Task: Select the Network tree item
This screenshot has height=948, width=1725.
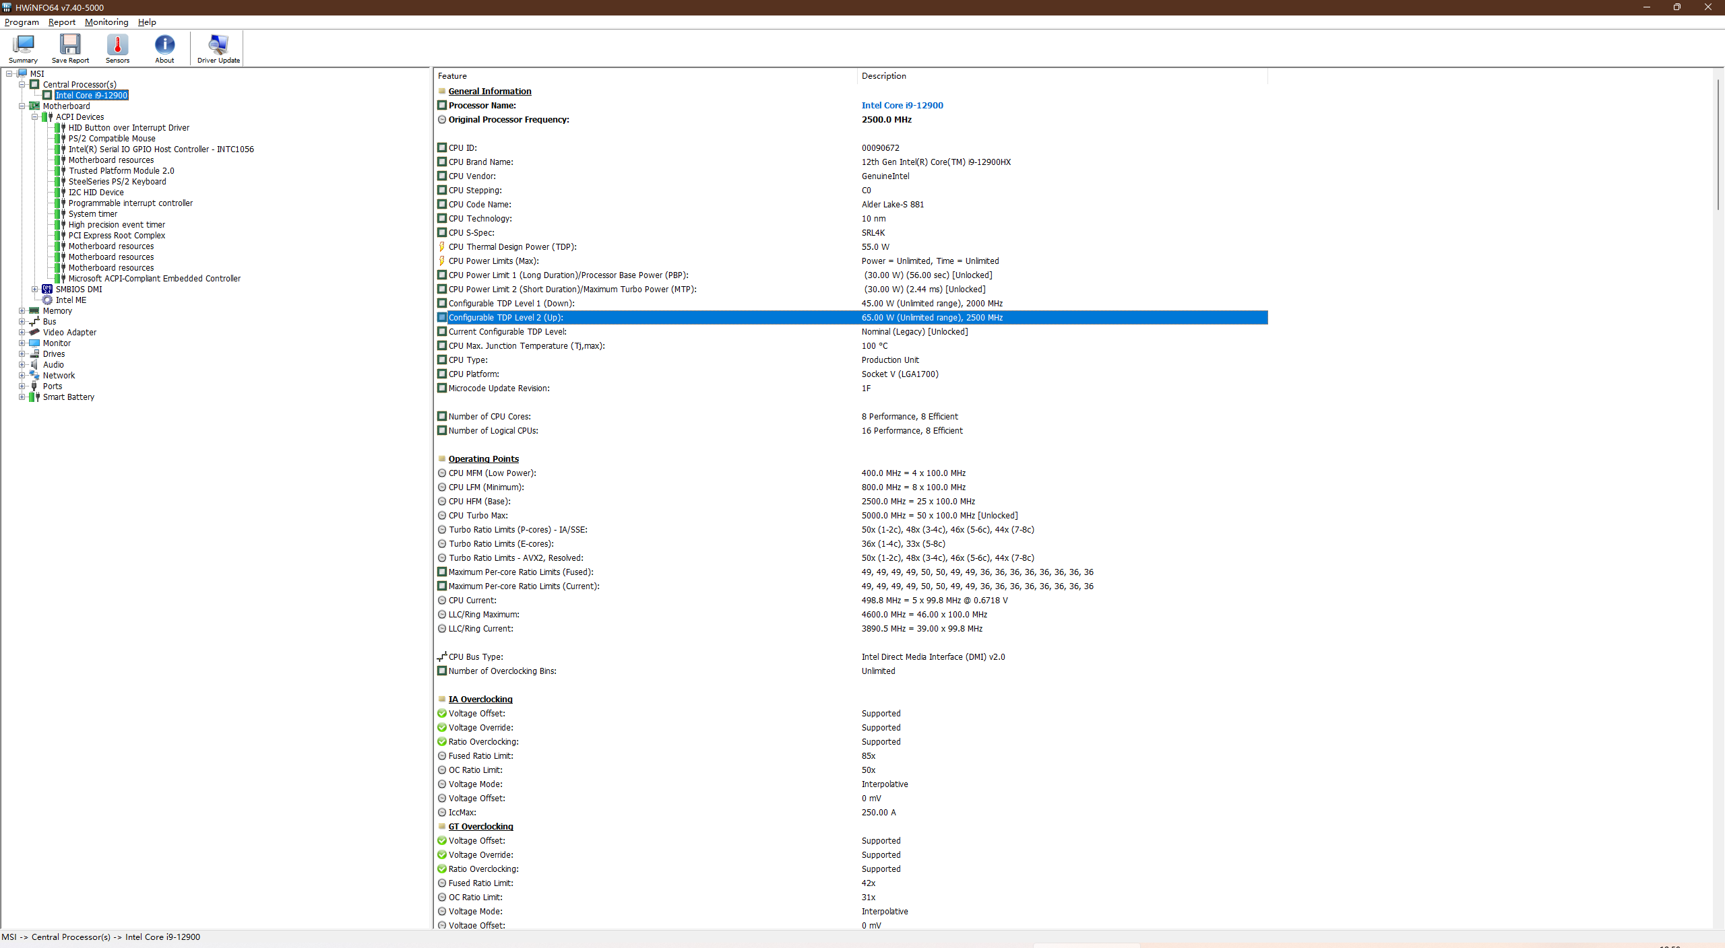Action: click(59, 376)
